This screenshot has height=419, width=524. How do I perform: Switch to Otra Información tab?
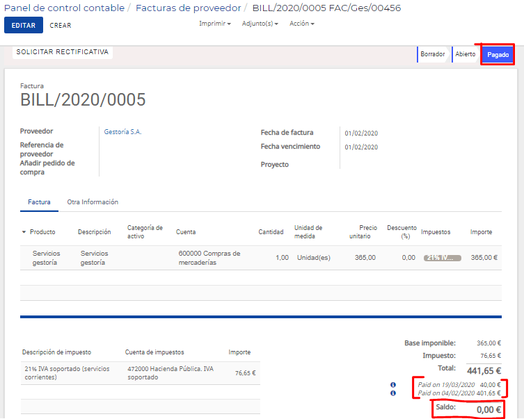pos(93,202)
